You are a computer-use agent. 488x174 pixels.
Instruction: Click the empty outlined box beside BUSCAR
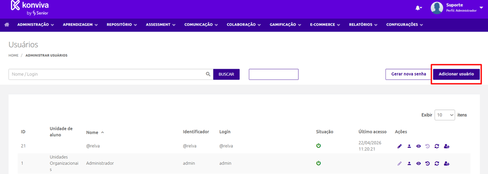pos(274,74)
